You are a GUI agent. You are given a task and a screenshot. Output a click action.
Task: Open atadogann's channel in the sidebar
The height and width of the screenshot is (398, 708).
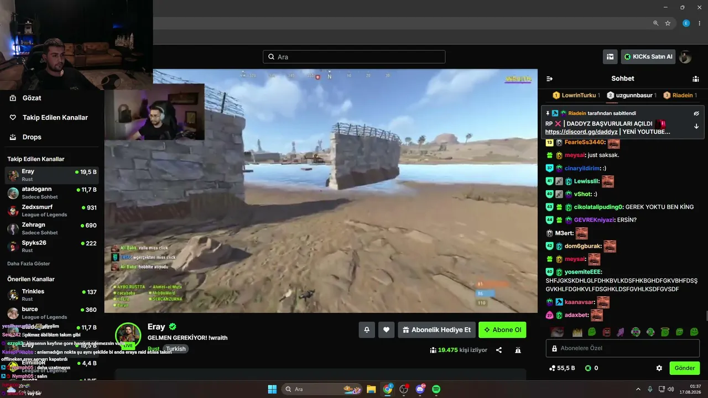(52, 193)
